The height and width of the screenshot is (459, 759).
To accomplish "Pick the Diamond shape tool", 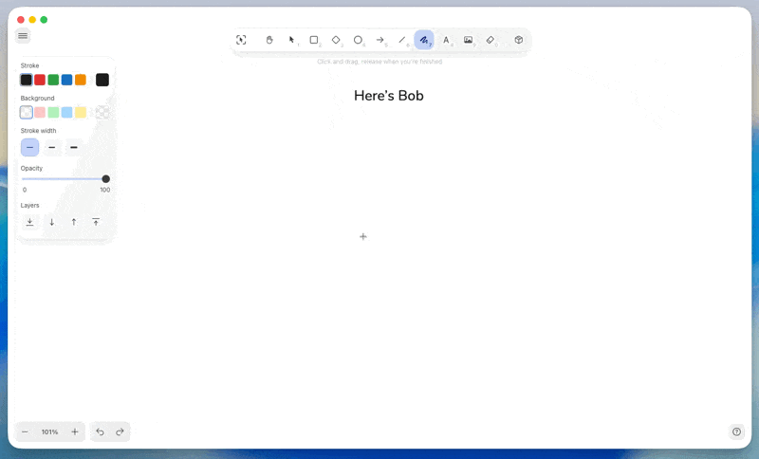I will (336, 40).
